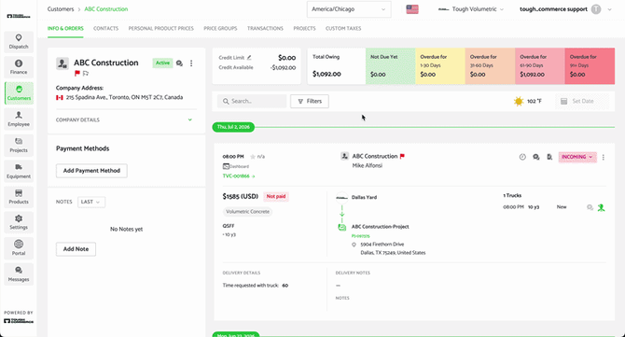
Task: Open the Personal Product Prices tab
Action: point(161,28)
